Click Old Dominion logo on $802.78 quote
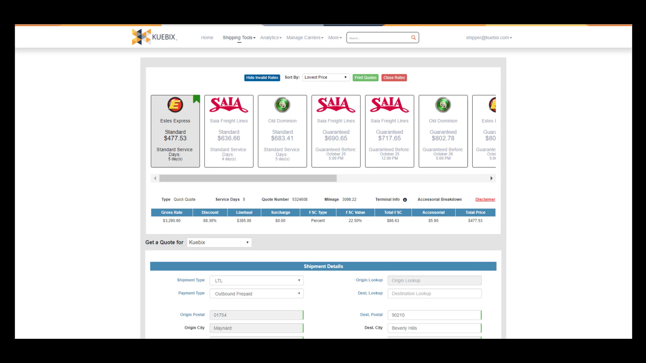Image resolution: width=646 pixels, height=363 pixels. tap(443, 105)
